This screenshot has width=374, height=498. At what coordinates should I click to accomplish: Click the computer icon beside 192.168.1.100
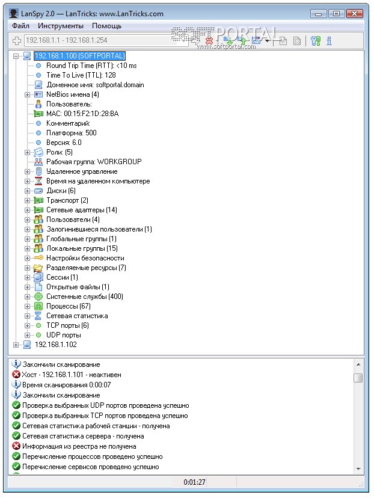(27, 56)
